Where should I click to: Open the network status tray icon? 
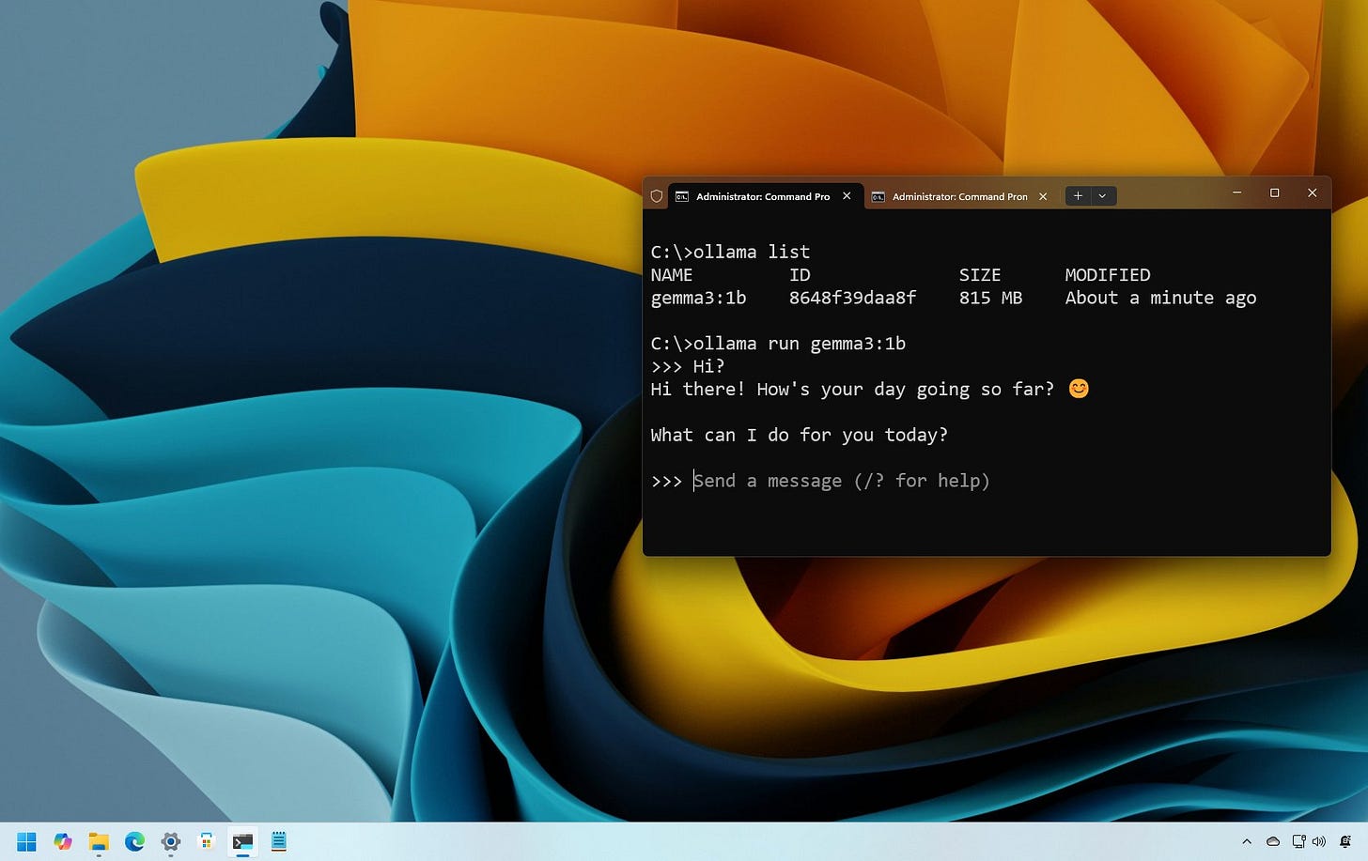pyautogui.click(x=1299, y=842)
